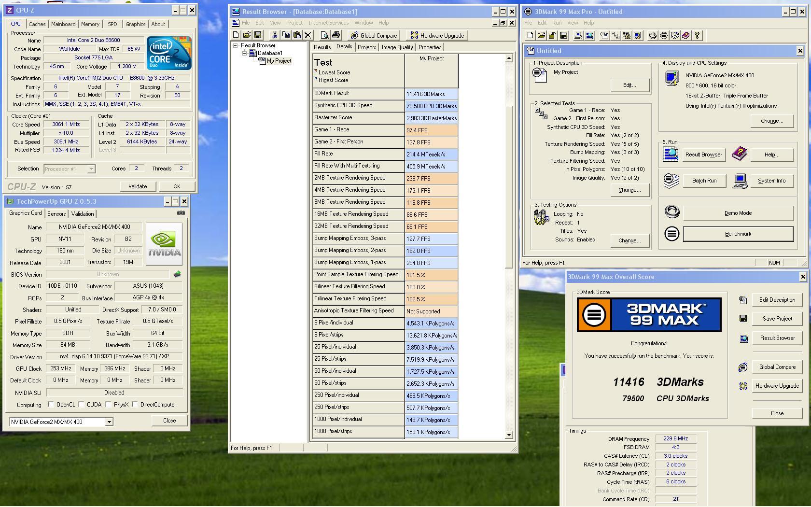The width and height of the screenshot is (811, 507).
Task: Open the GPU-Z graphics card dropdown
Action: (109, 422)
